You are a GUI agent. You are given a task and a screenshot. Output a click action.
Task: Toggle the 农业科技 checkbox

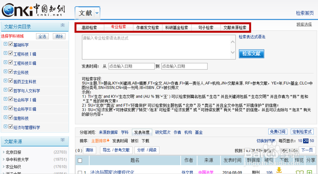pos(11,71)
